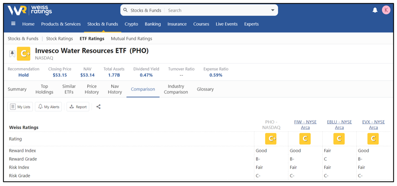Image resolution: width=397 pixels, height=186 pixels.
Task: Click PHO's C+ rating badge in table
Action: [270, 139]
